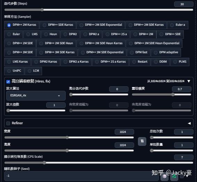Choose DPM++ 2M SDE Heun Exponential sampler

[154, 43]
